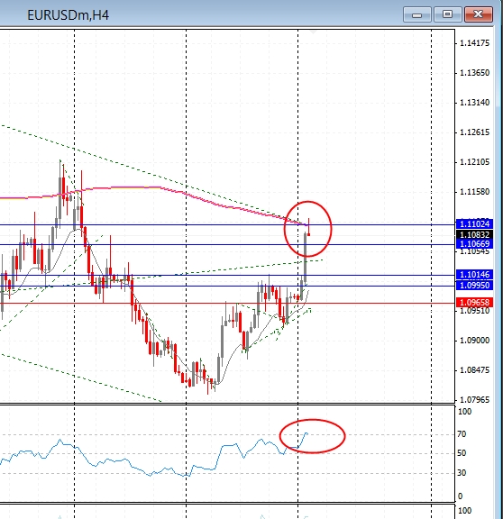
Task: Click the 1.10146 blue price label
Action: tap(474, 275)
